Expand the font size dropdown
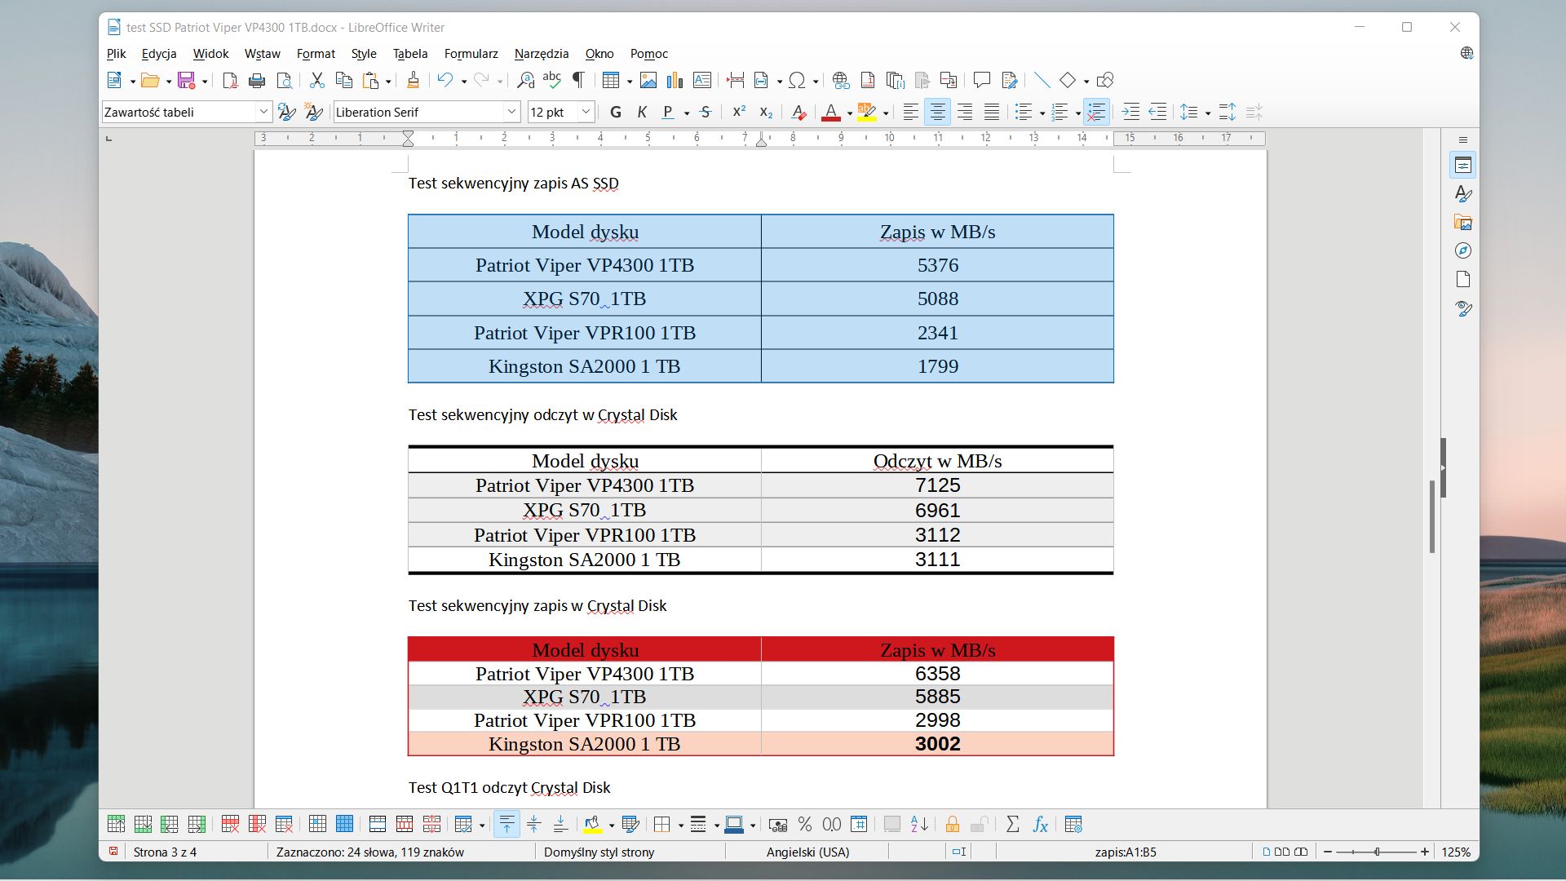1566x881 pixels. point(585,112)
